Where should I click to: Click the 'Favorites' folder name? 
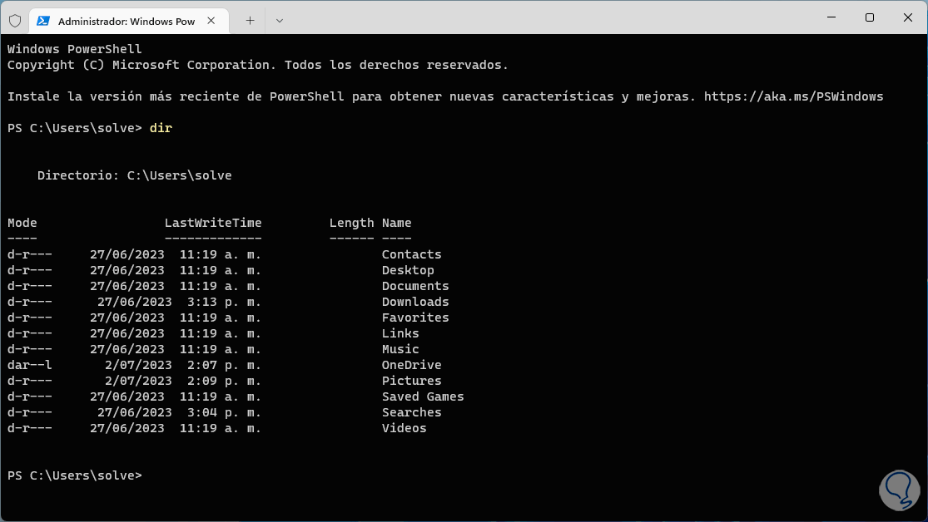(x=414, y=318)
